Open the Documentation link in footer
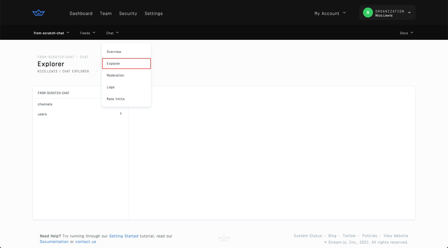448x248 pixels. (54, 241)
